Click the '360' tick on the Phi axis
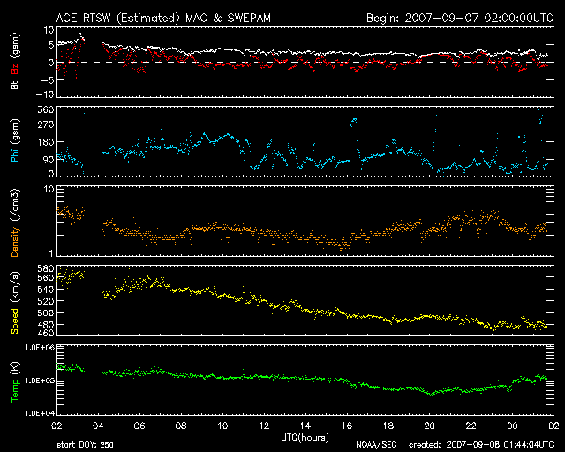565x452 pixels. click(46, 109)
